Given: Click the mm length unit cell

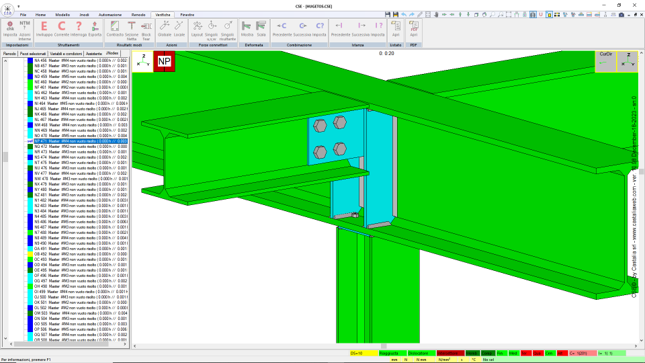Looking at the screenshot, I should [x=394, y=360].
